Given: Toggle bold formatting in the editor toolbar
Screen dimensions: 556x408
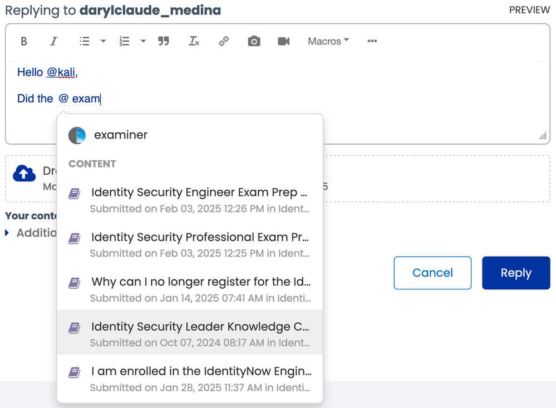Looking at the screenshot, I should (x=24, y=41).
